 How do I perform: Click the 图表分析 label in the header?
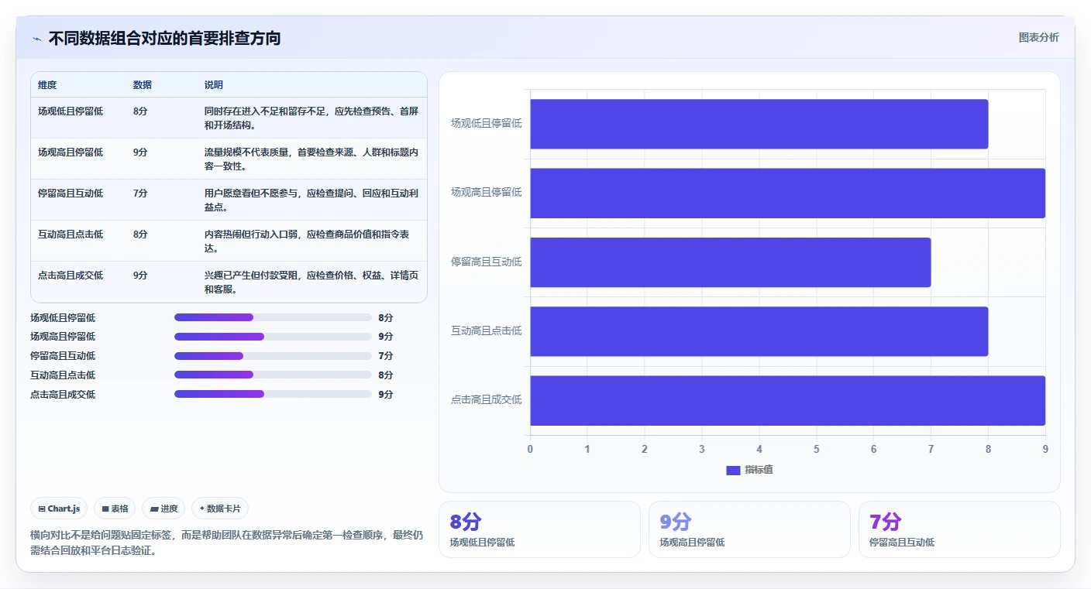1038,38
